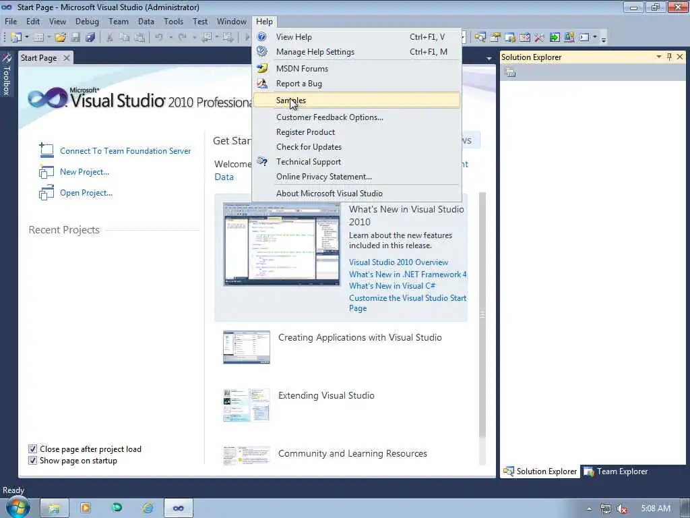This screenshot has height=518, width=690.
Task: Choose MSDN Forums from Help menu
Action: click(x=357, y=69)
